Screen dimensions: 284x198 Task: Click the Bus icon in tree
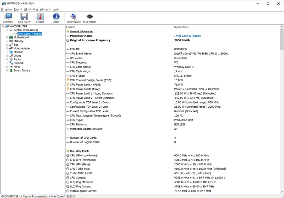pos(11,44)
